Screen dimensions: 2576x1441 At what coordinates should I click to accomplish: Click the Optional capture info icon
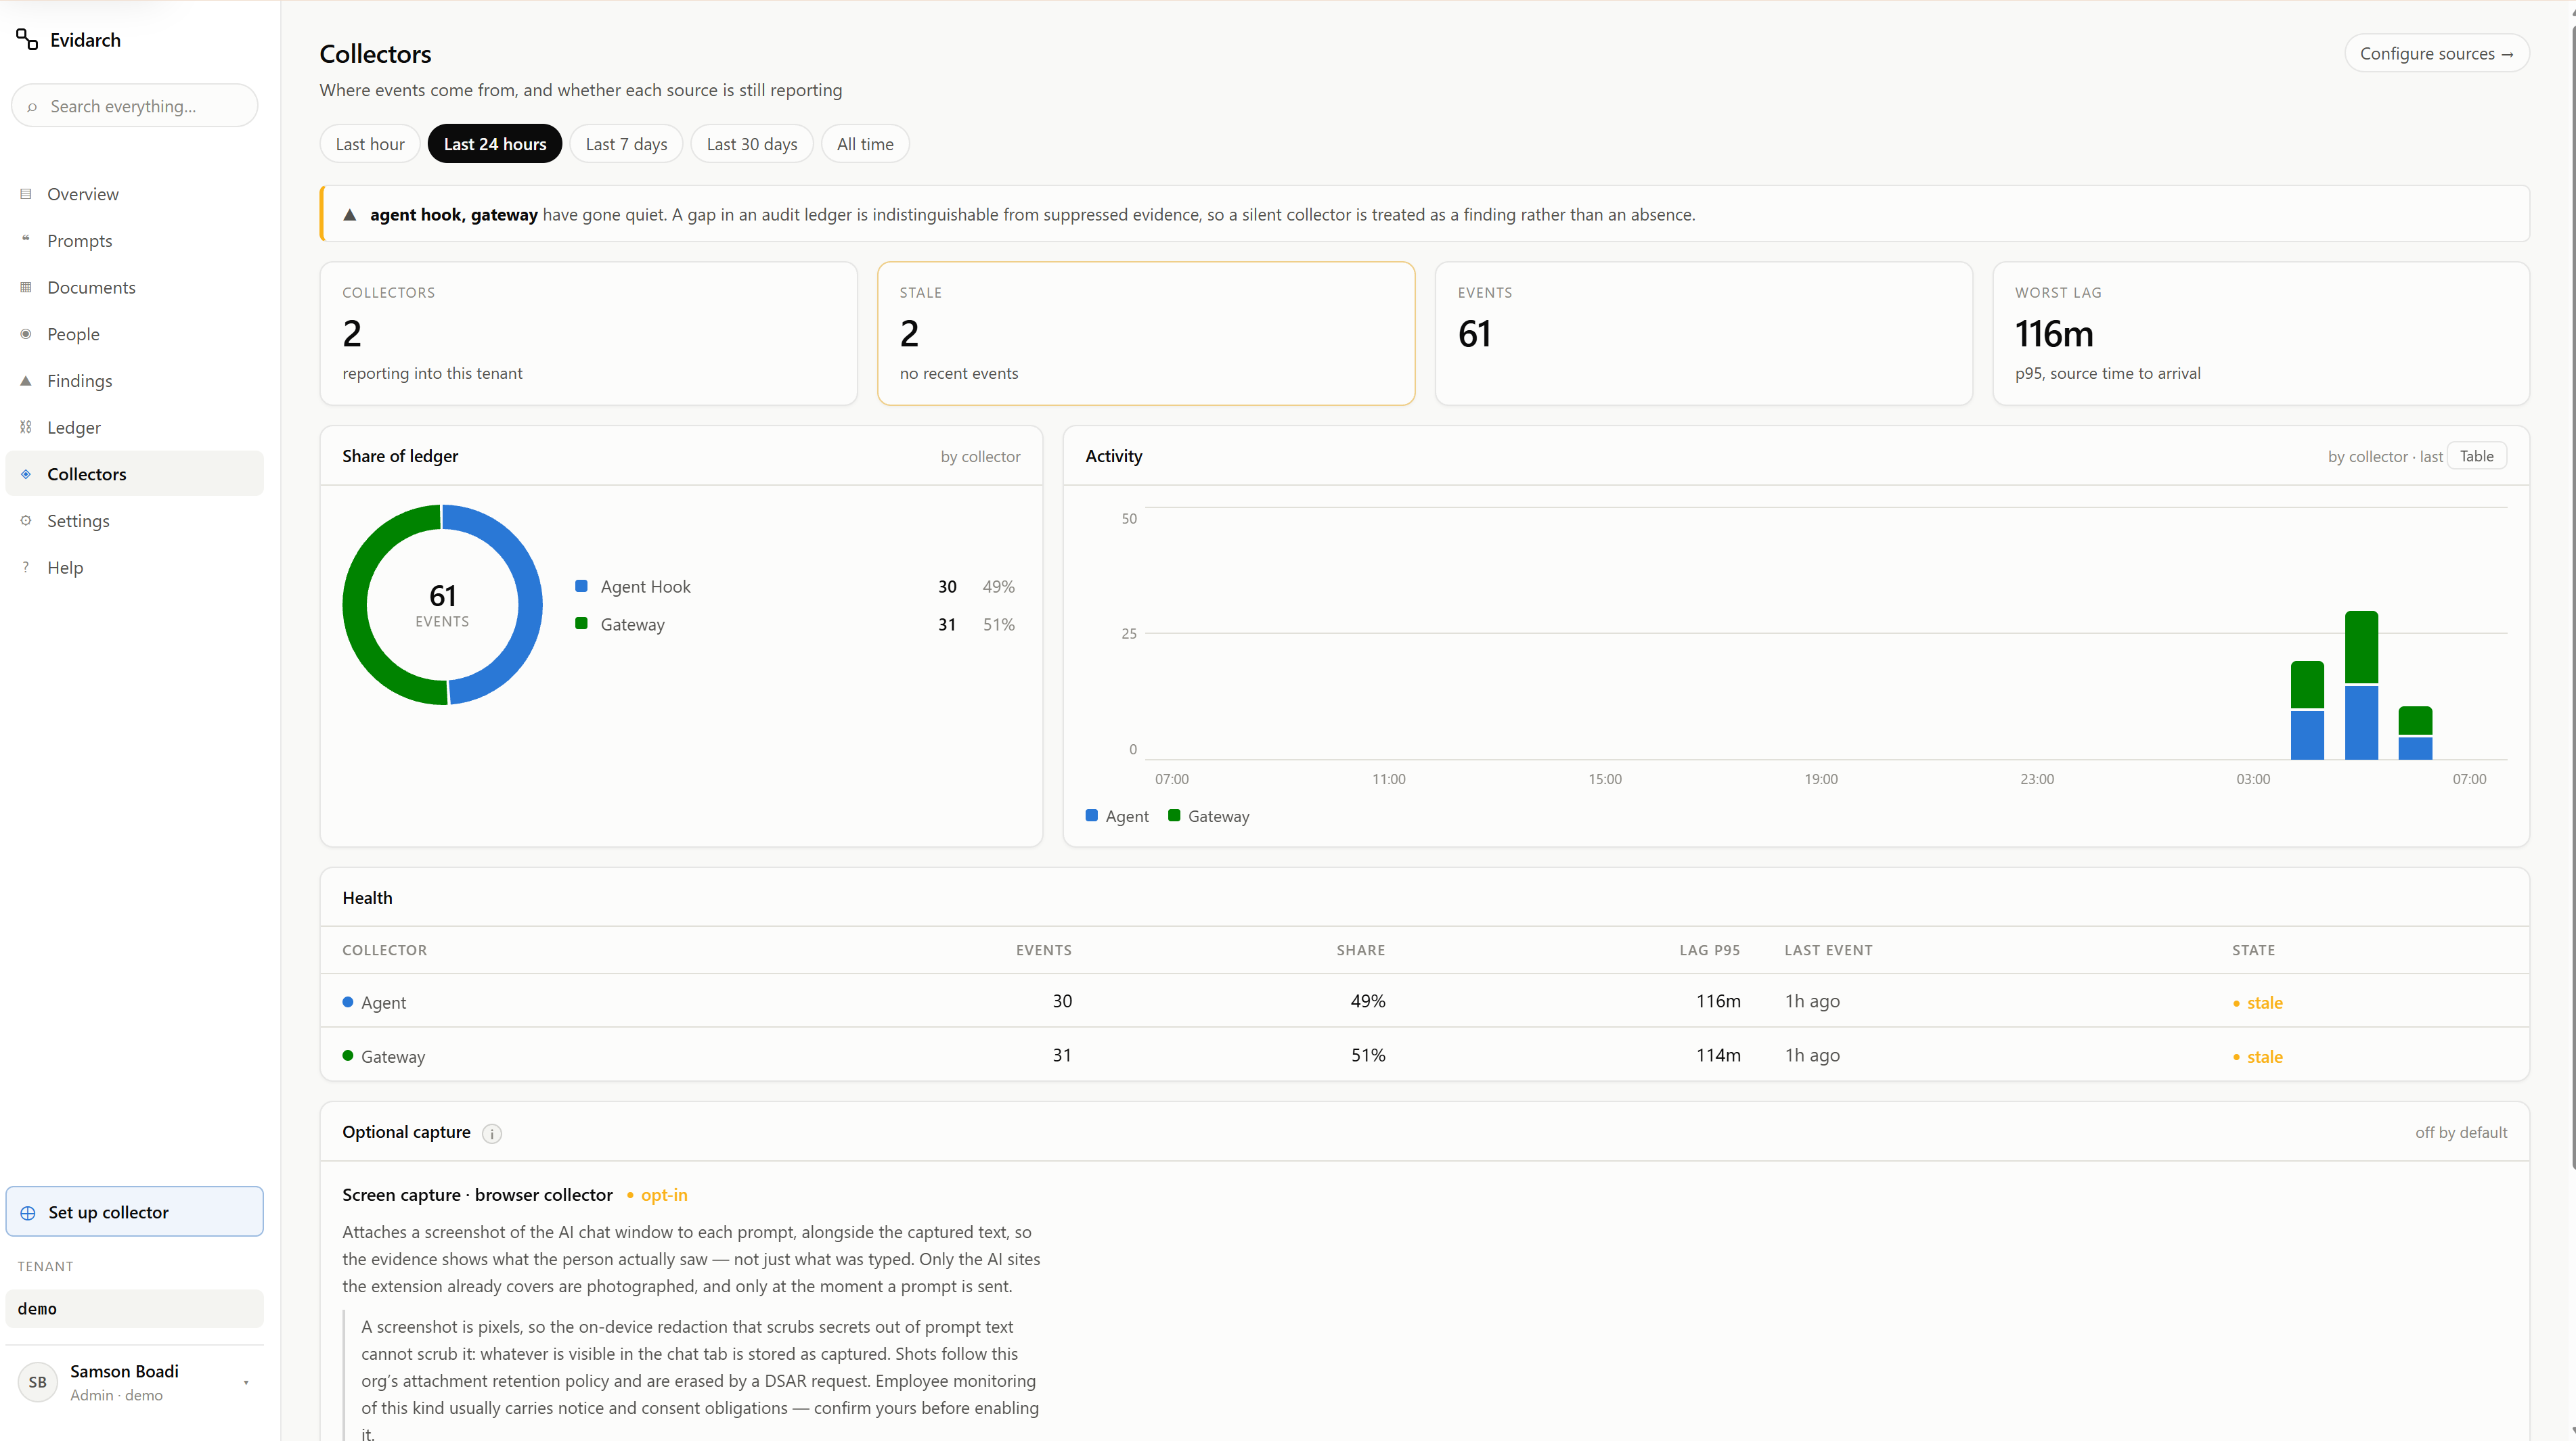(492, 1133)
